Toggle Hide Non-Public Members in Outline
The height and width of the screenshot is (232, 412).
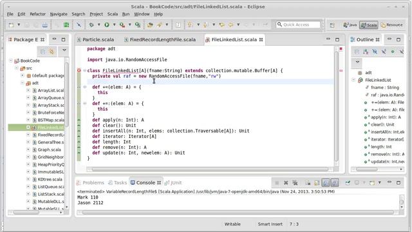point(393,52)
